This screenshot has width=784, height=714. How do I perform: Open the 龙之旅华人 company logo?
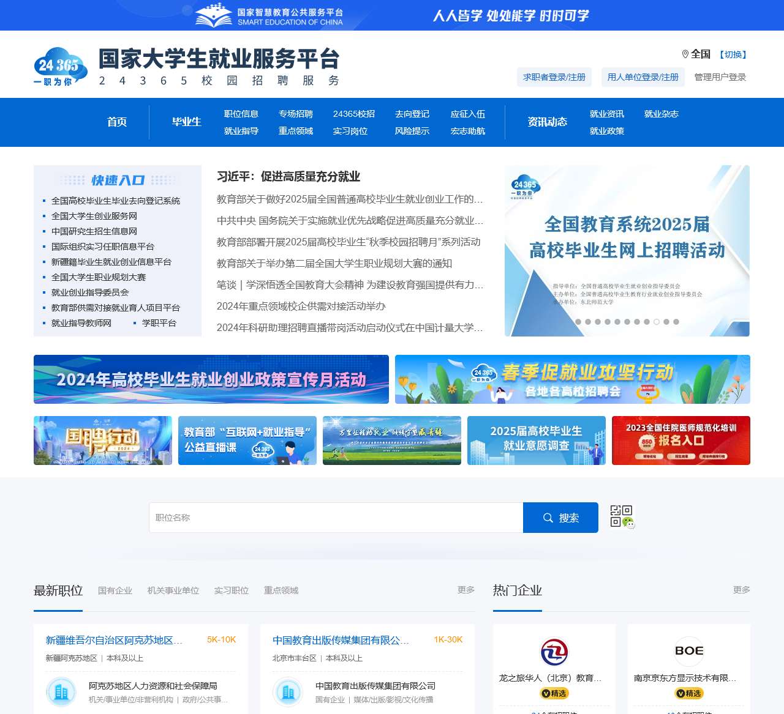click(x=554, y=652)
